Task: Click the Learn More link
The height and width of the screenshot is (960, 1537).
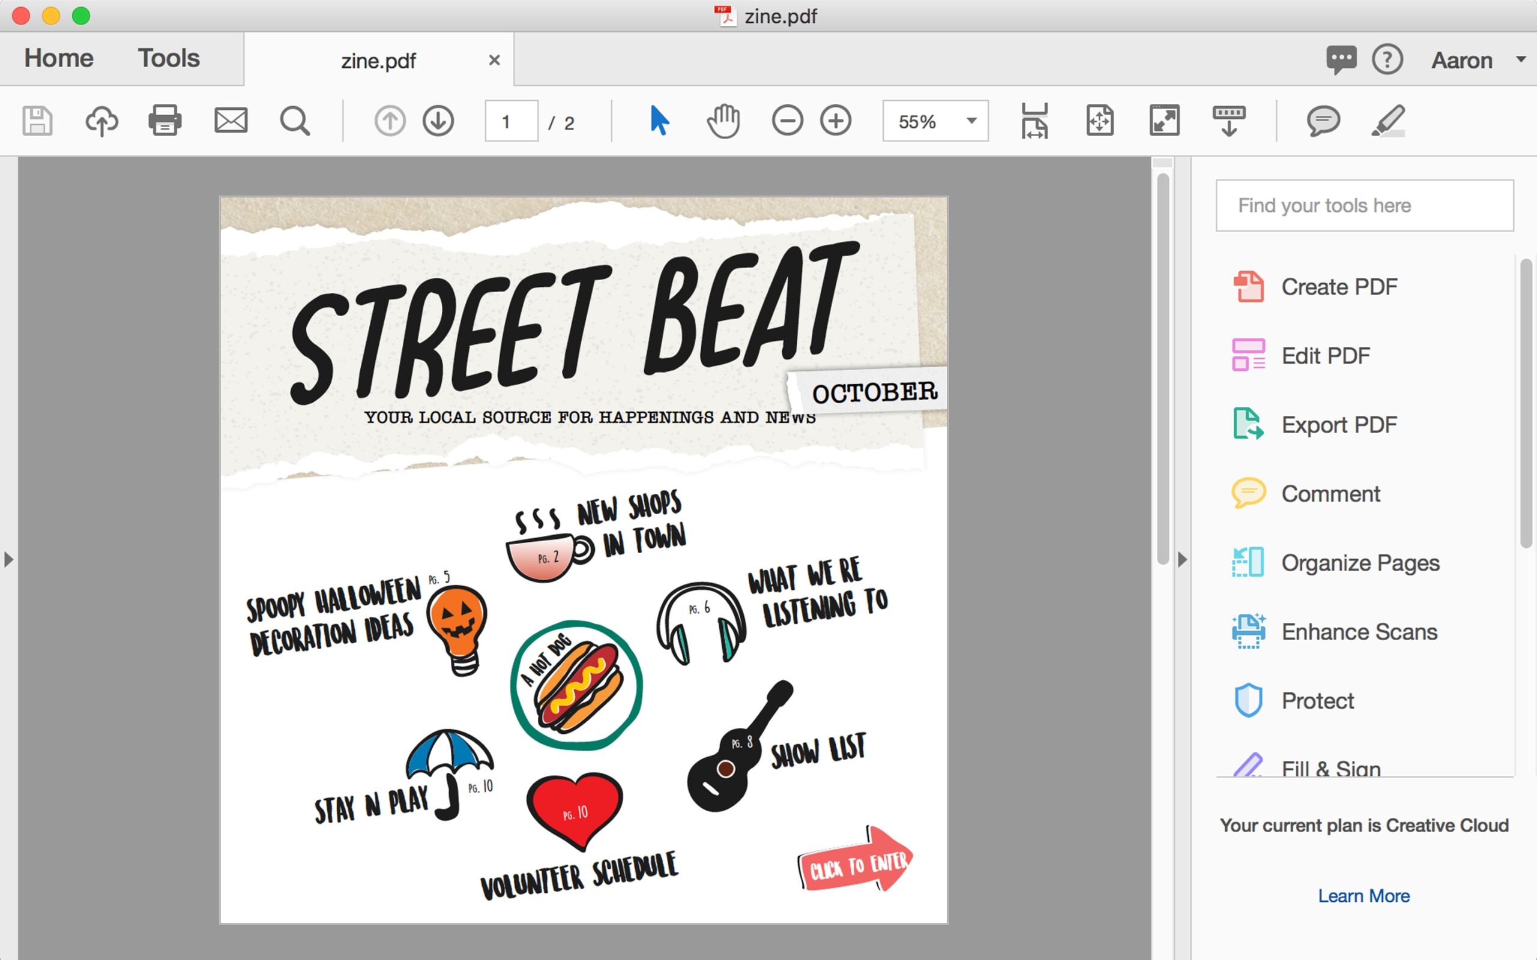Action: tap(1364, 895)
